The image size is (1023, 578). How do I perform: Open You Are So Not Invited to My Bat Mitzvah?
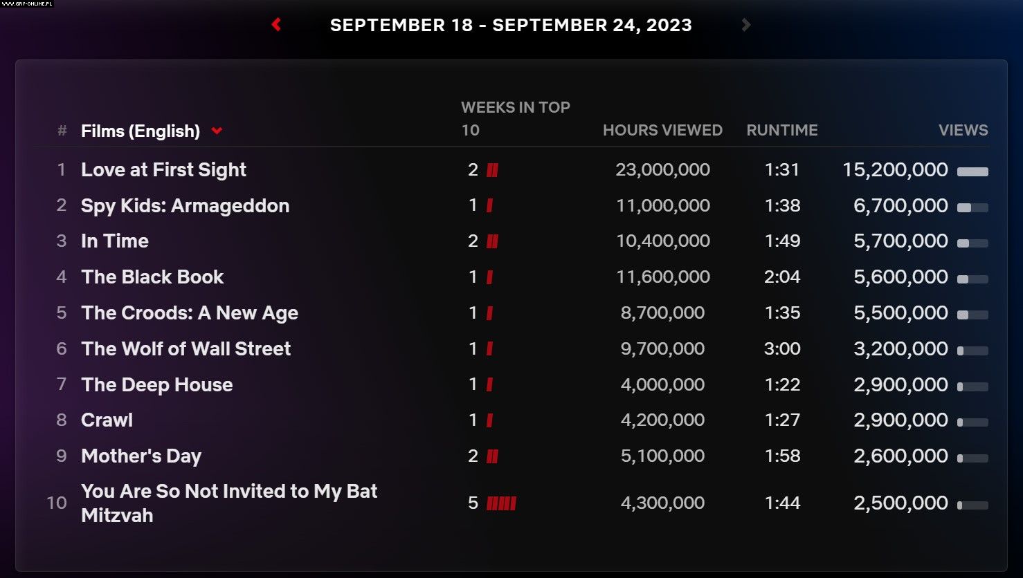tap(229, 503)
